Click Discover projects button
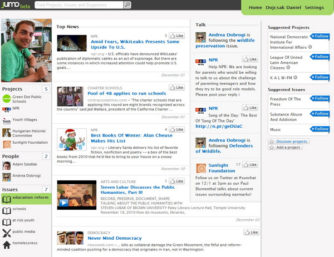This screenshot has height=257, width=334. [x=289, y=142]
